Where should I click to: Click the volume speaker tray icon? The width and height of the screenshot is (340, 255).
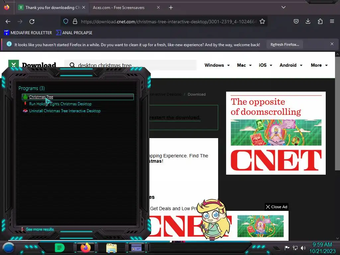(303, 248)
